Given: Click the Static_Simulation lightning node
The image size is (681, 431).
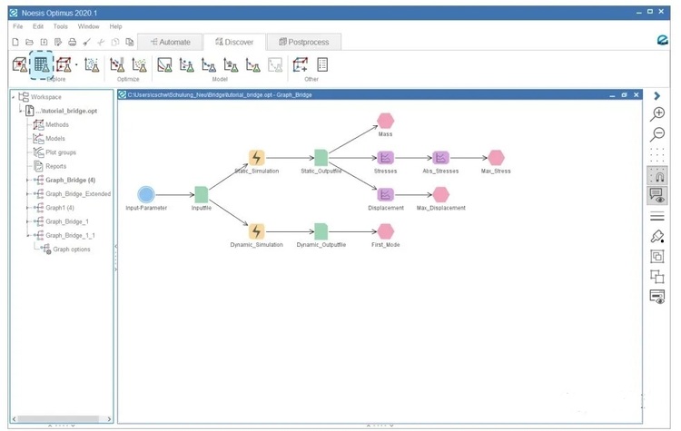Looking at the screenshot, I should click(x=256, y=158).
